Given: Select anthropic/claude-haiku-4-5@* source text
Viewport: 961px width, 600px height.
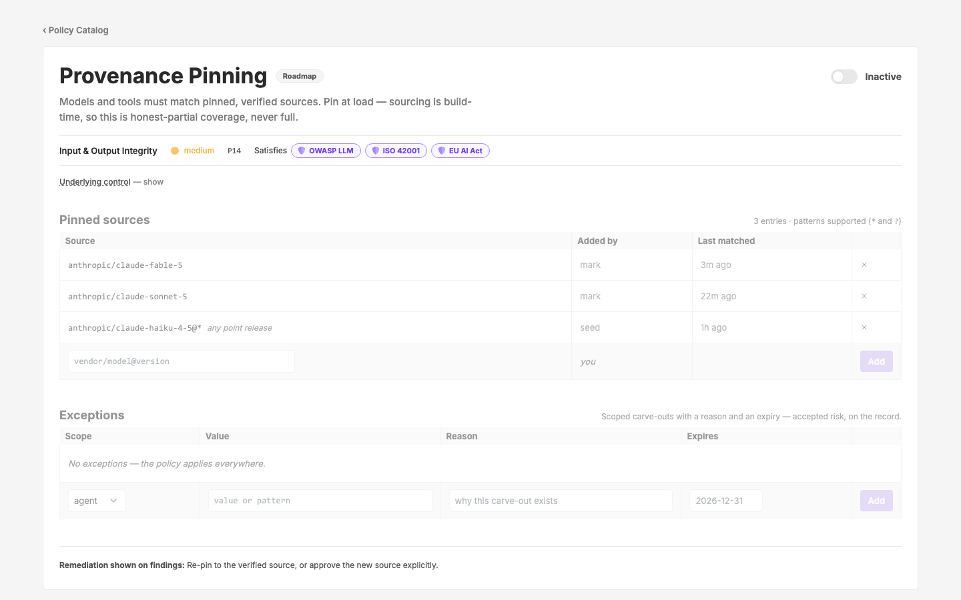Looking at the screenshot, I should [135, 328].
